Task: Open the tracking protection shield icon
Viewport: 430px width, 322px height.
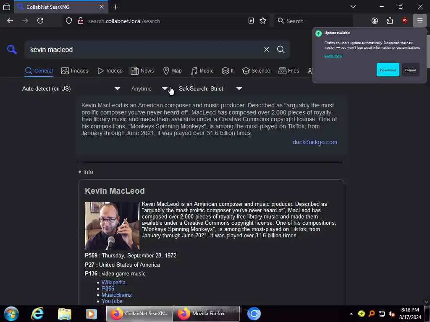Action: [69, 21]
